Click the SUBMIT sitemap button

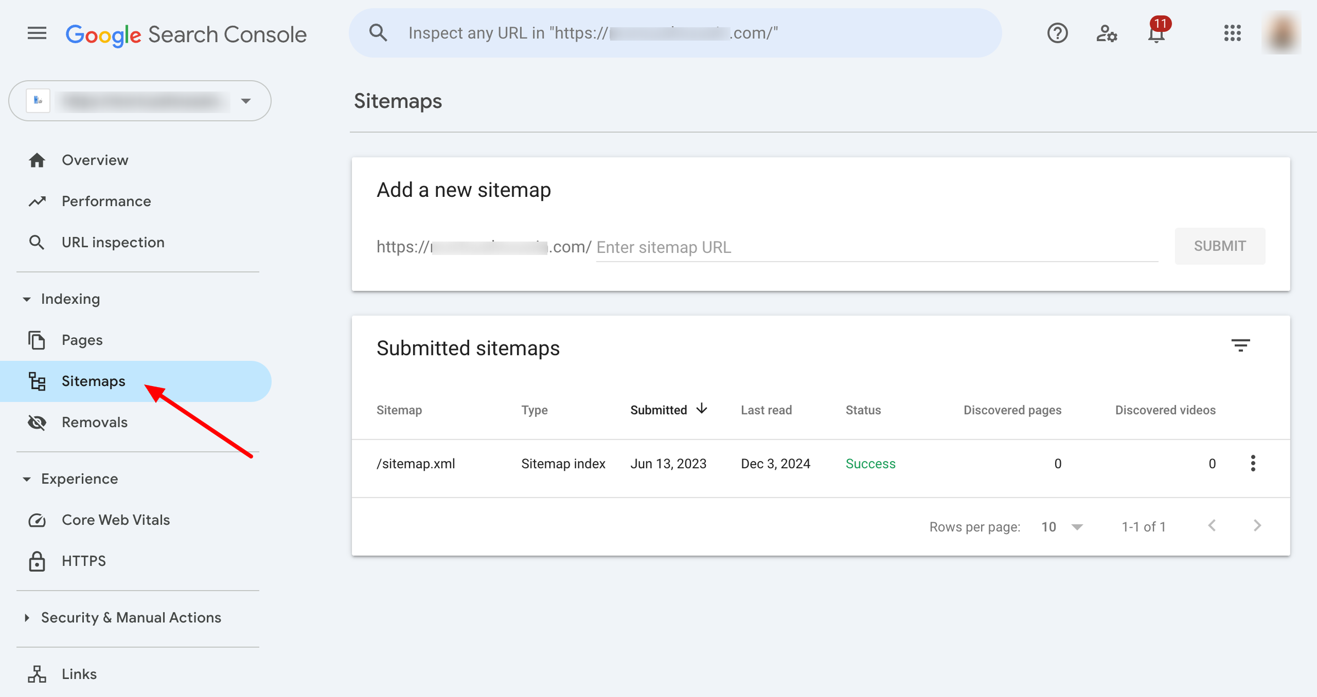(x=1220, y=246)
